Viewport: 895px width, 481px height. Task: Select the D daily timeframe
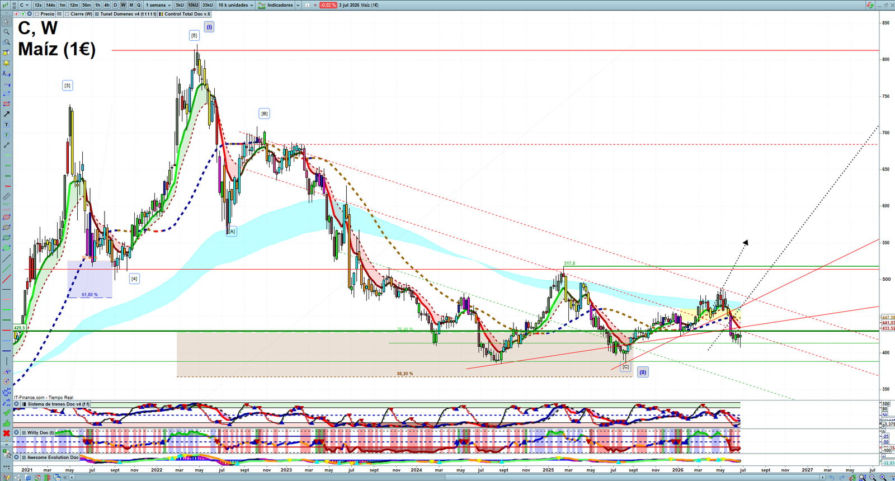click(115, 5)
